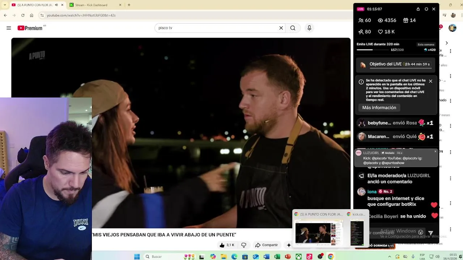View the 60 current viewers stat
The width and height of the screenshot is (463, 260).
tap(365, 20)
